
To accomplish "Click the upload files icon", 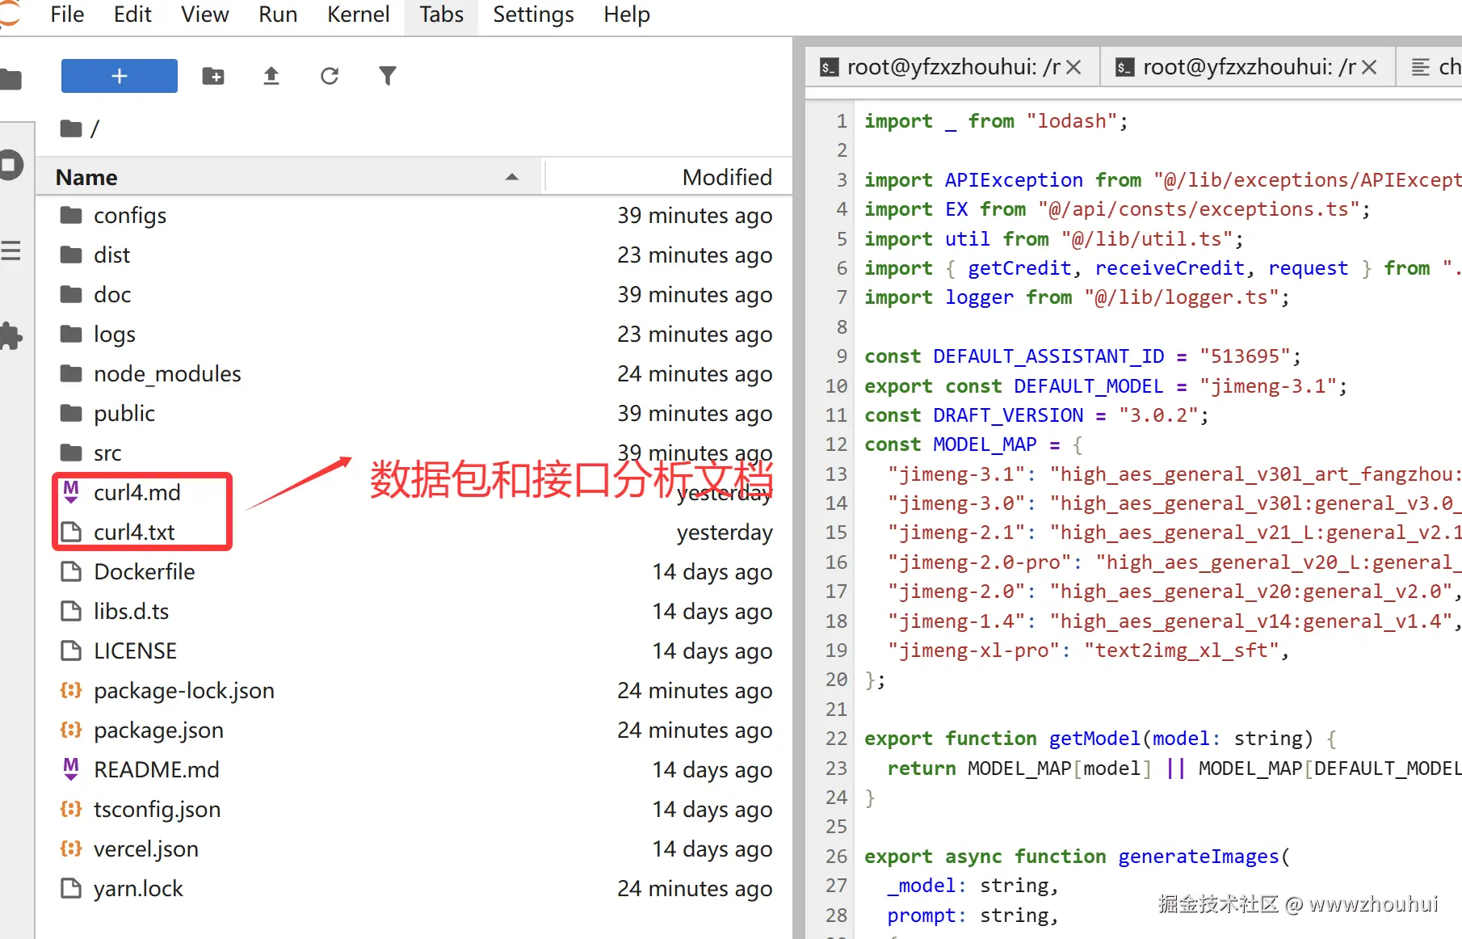I will pyautogui.click(x=271, y=76).
